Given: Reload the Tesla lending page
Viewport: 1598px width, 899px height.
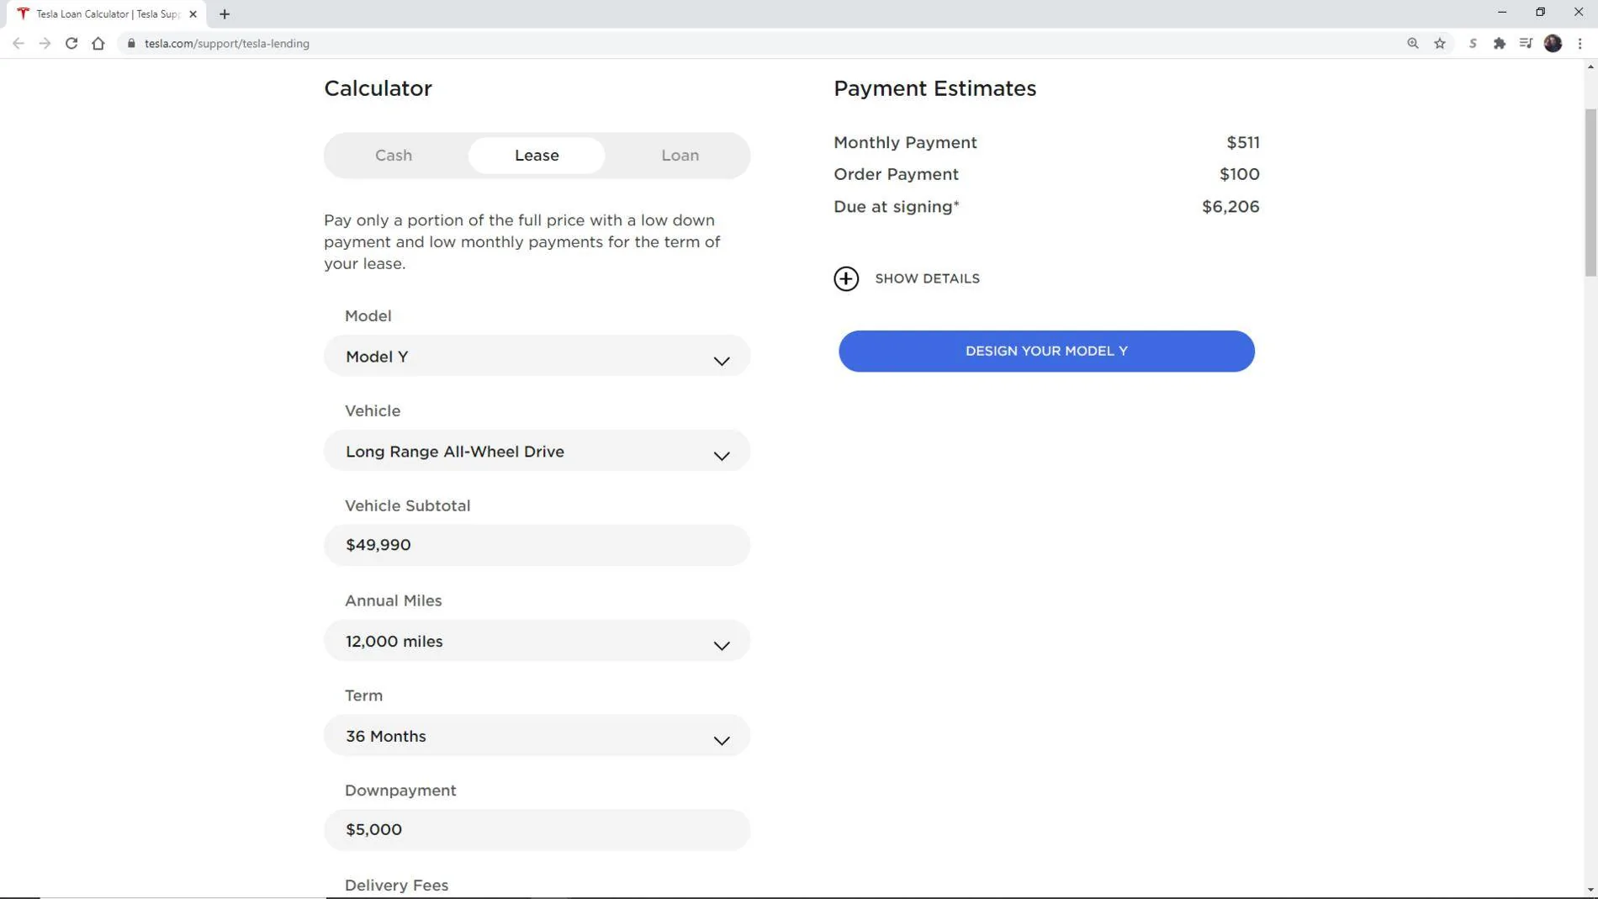Looking at the screenshot, I should point(71,44).
